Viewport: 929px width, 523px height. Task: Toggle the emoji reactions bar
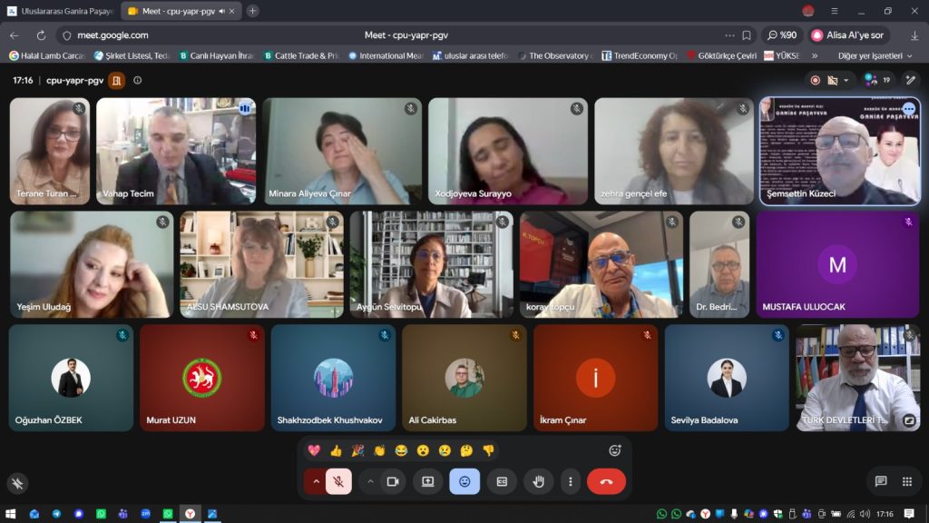click(464, 481)
